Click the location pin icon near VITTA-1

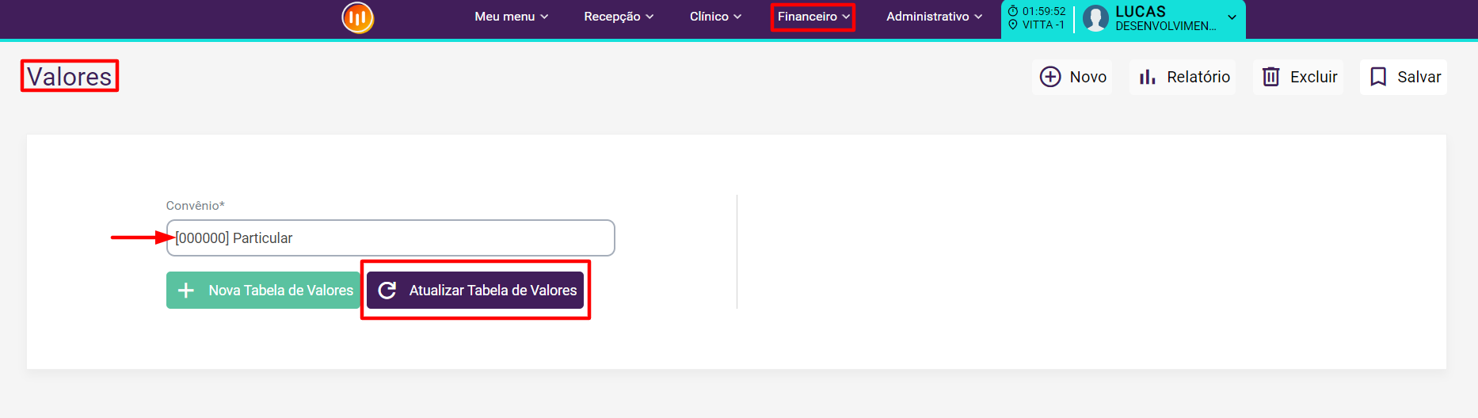coord(1013,25)
